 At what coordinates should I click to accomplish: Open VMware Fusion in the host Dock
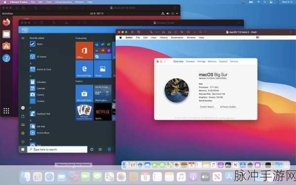tap(74, 177)
